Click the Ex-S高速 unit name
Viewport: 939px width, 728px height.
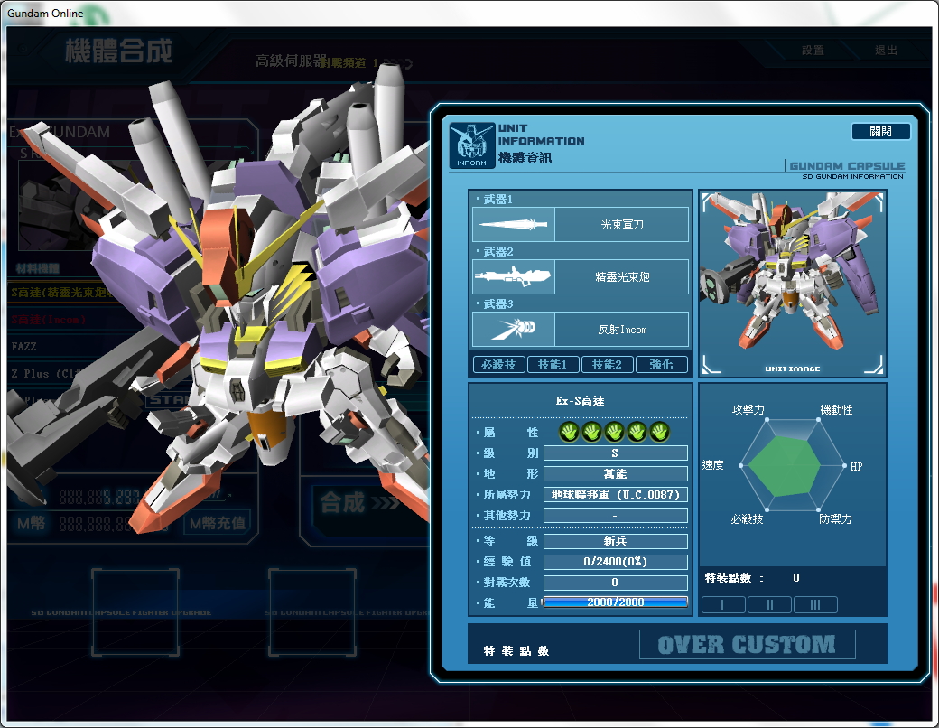(x=580, y=401)
